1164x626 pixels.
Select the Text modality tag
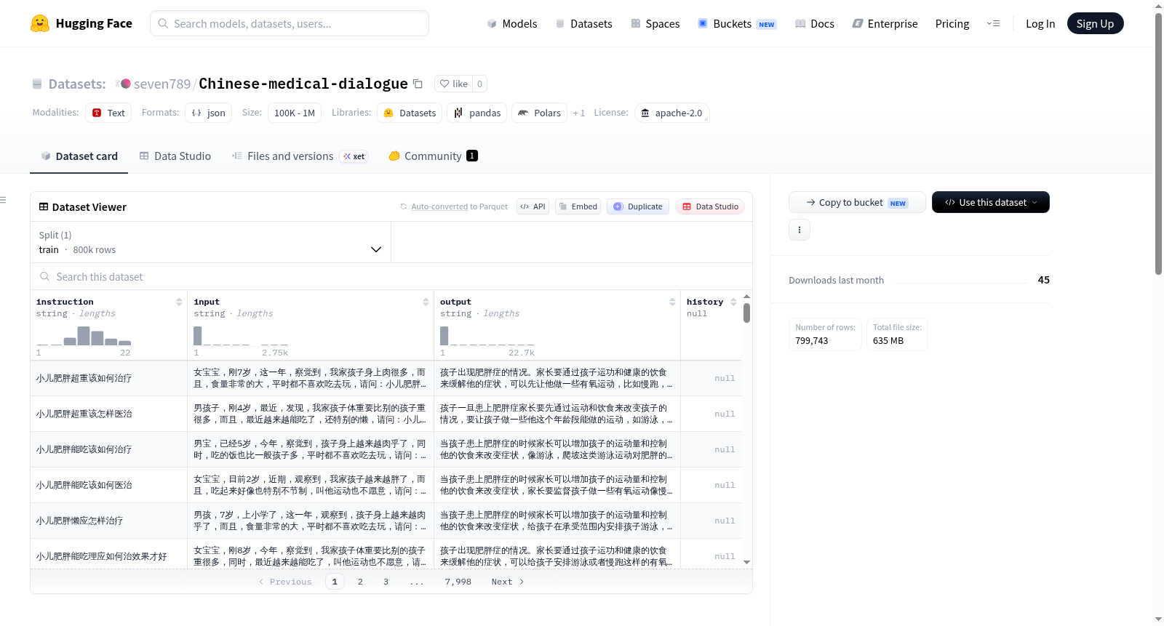tap(108, 113)
